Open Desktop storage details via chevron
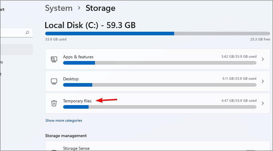Image resolution: width=273 pixels, height=151 pixels. 263,81
